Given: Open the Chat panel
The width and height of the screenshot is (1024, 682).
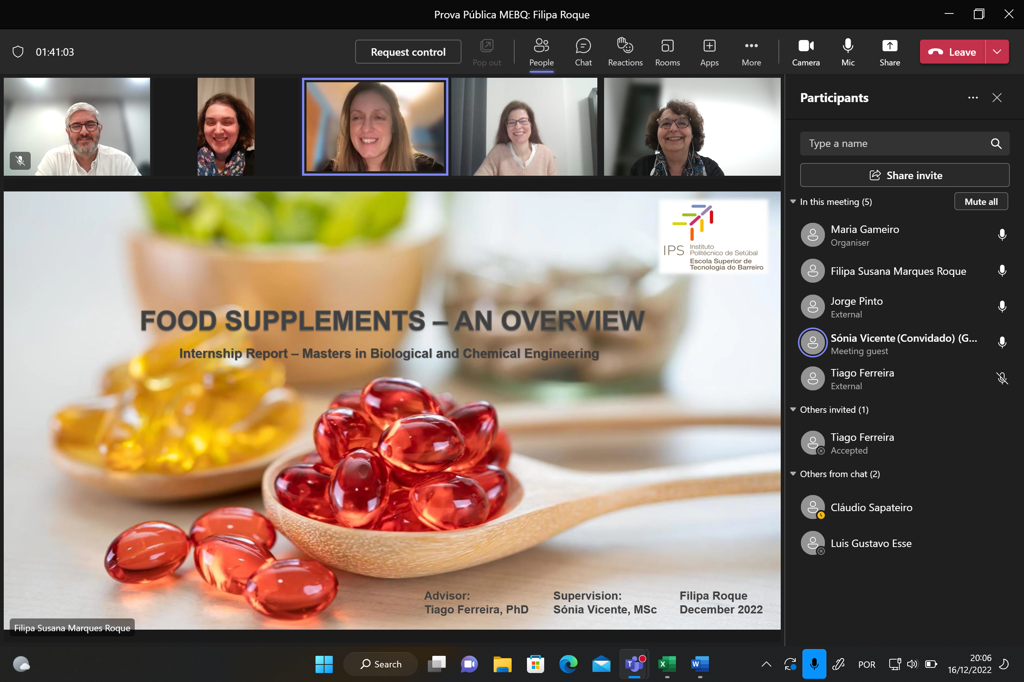Looking at the screenshot, I should (x=583, y=52).
